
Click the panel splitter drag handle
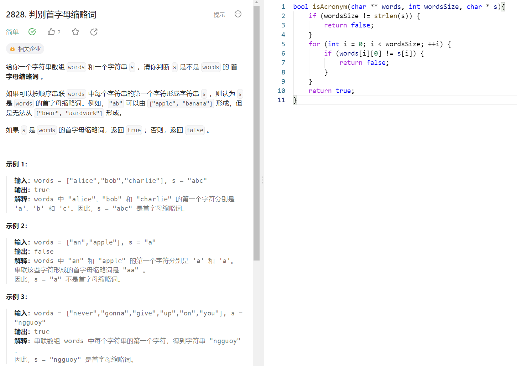point(262,180)
